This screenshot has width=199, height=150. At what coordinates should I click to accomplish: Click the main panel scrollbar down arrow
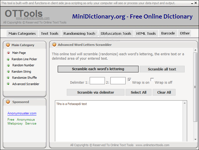[195, 140]
